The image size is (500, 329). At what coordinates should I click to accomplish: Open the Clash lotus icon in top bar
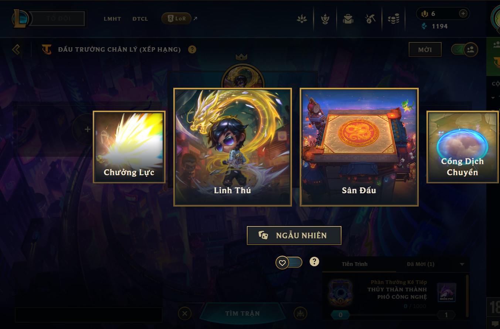point(302,19)
